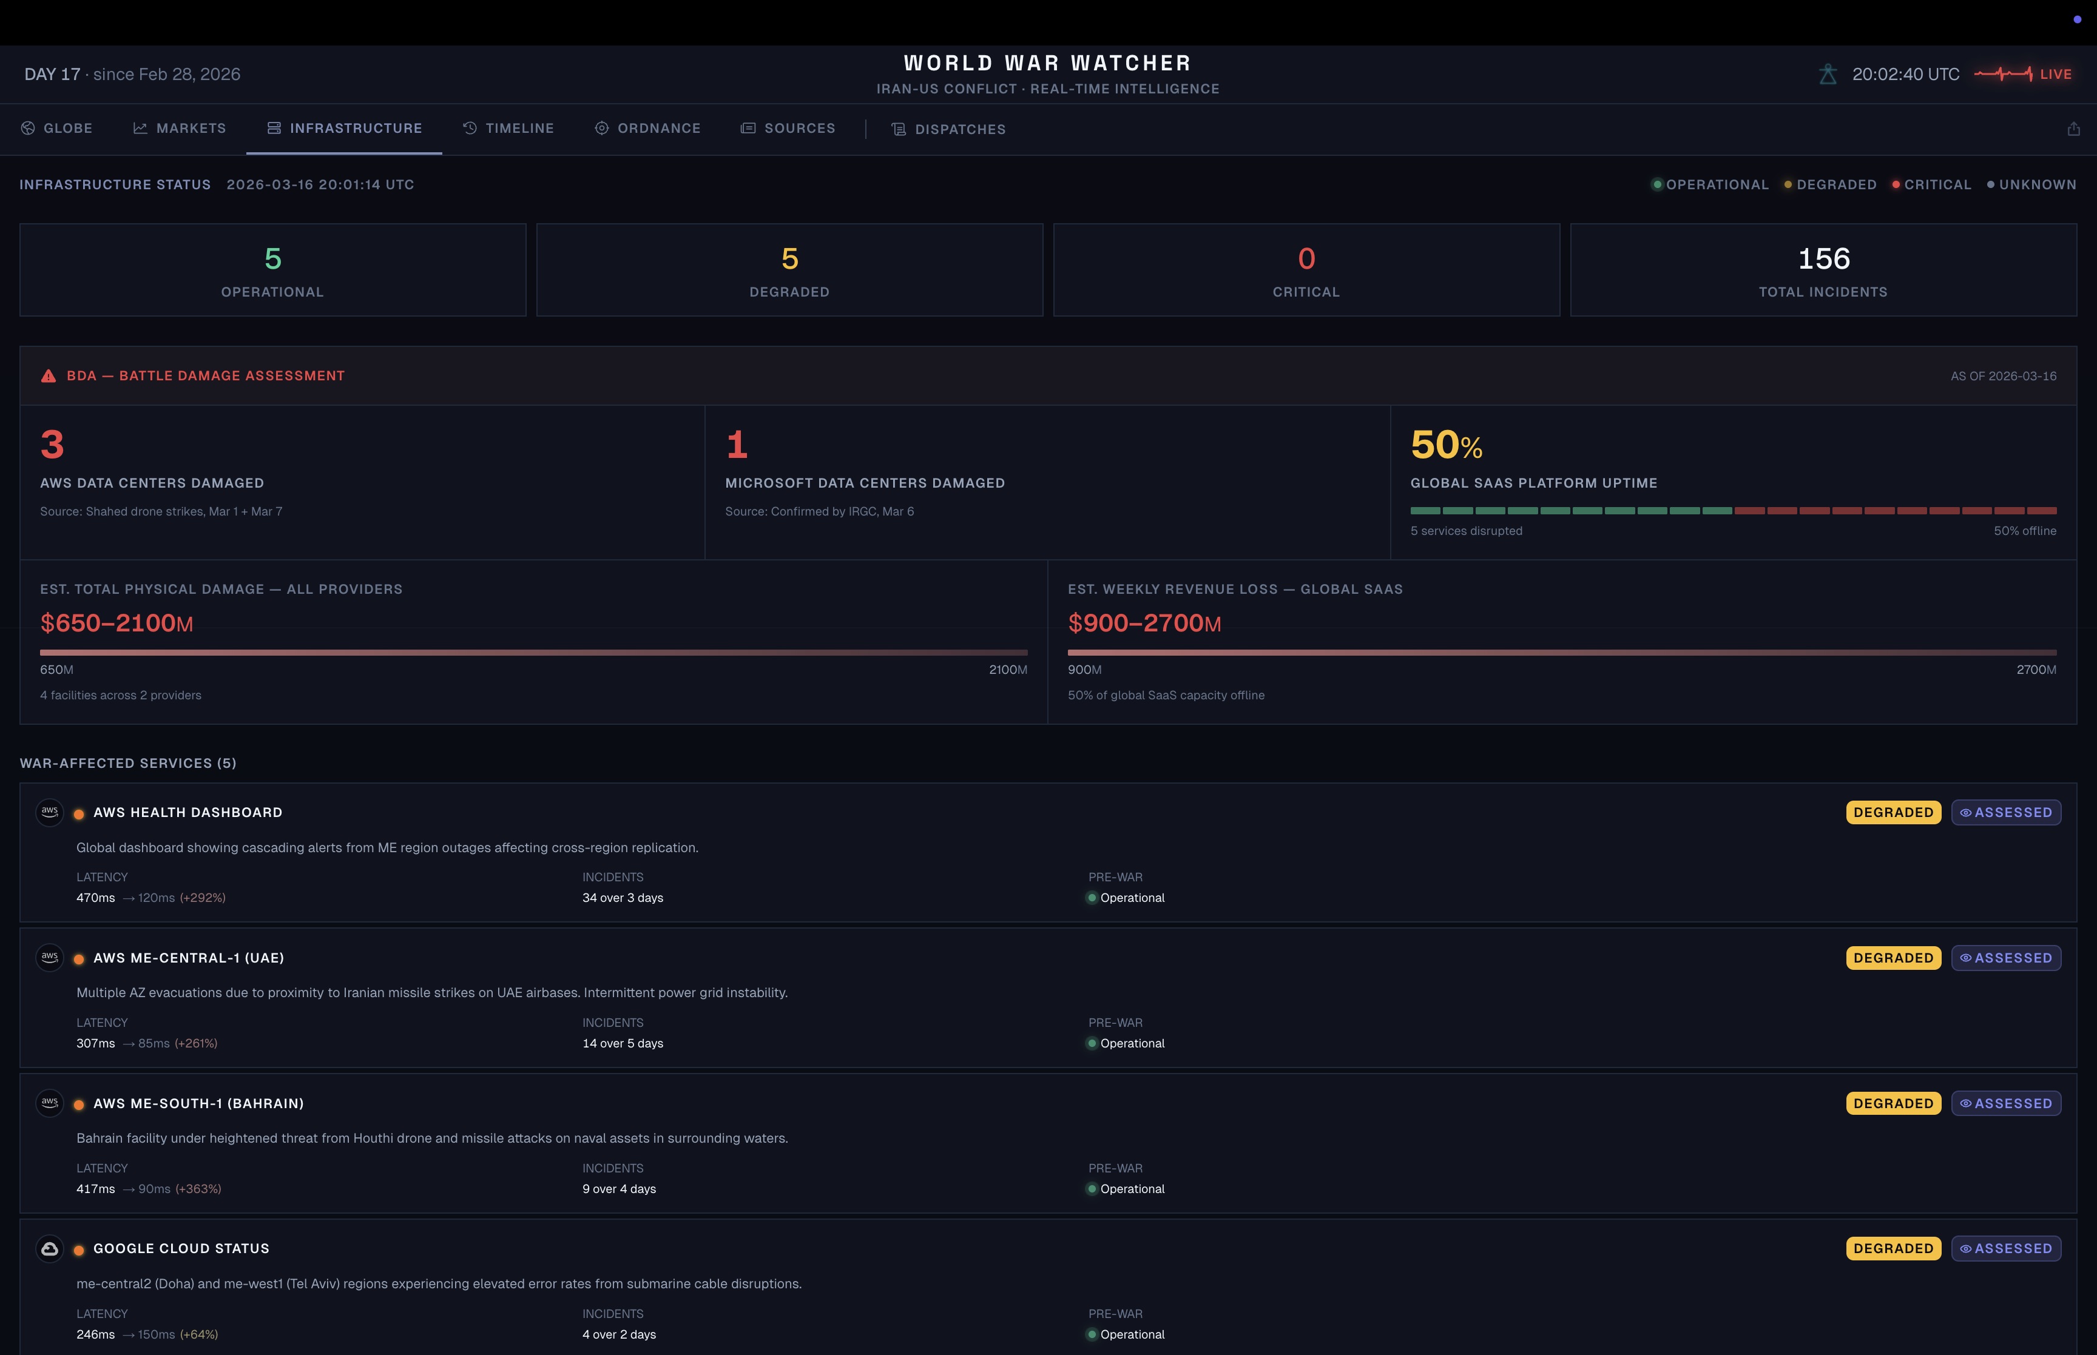Click the AWS logo beside ME-SOUTH-1 (Bahrain)
Screen dimensions: 2097x1355
[49, 1103]
